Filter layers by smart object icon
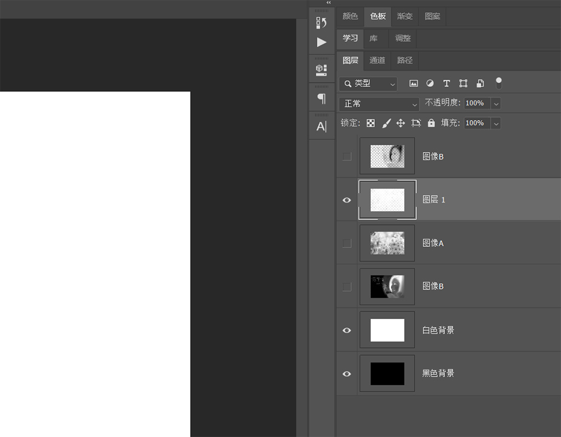The width and height of the screenshot is (561, 437). coord(480,84)
